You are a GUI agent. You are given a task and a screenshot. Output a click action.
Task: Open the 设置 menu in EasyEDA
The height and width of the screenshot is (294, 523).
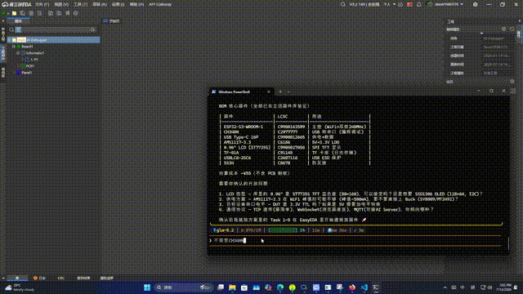[118, 4]
